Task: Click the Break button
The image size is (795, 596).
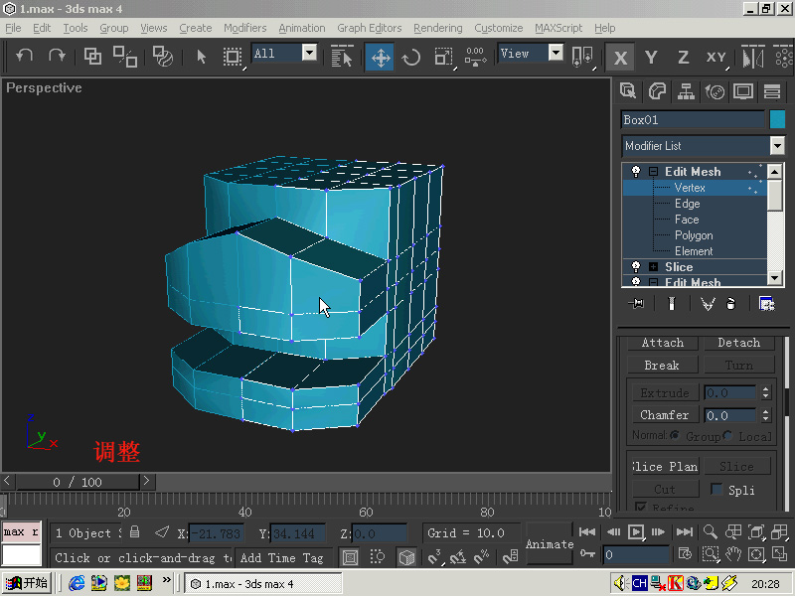Action: point(663,366)
